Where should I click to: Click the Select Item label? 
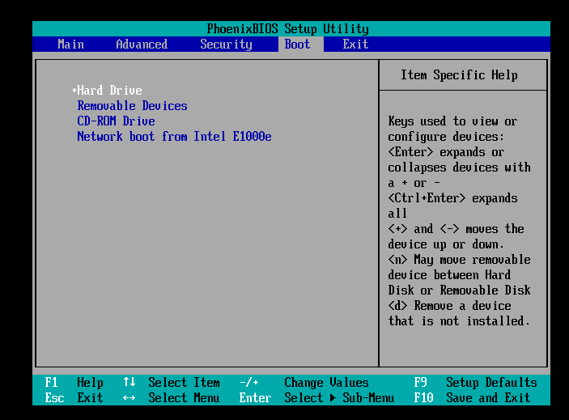184,382
